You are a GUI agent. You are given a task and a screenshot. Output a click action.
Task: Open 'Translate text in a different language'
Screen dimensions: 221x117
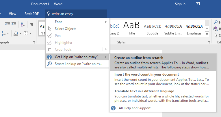tap(163, 96)
